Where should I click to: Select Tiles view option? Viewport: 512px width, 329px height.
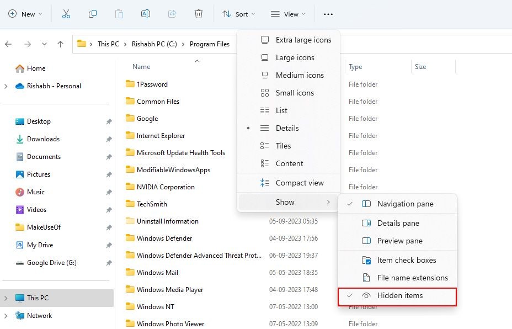click(288, 146)
